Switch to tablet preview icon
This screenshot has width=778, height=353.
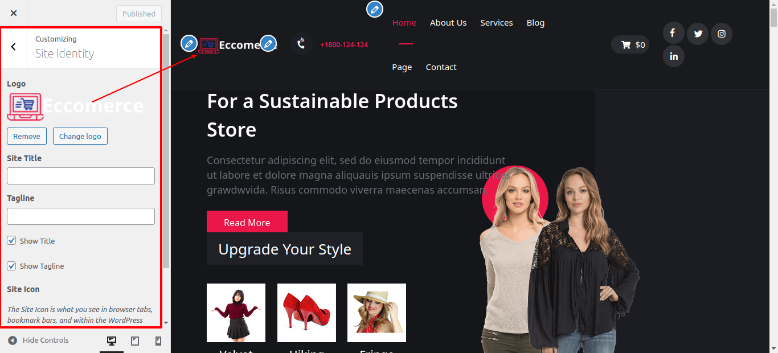click(135, 340)
